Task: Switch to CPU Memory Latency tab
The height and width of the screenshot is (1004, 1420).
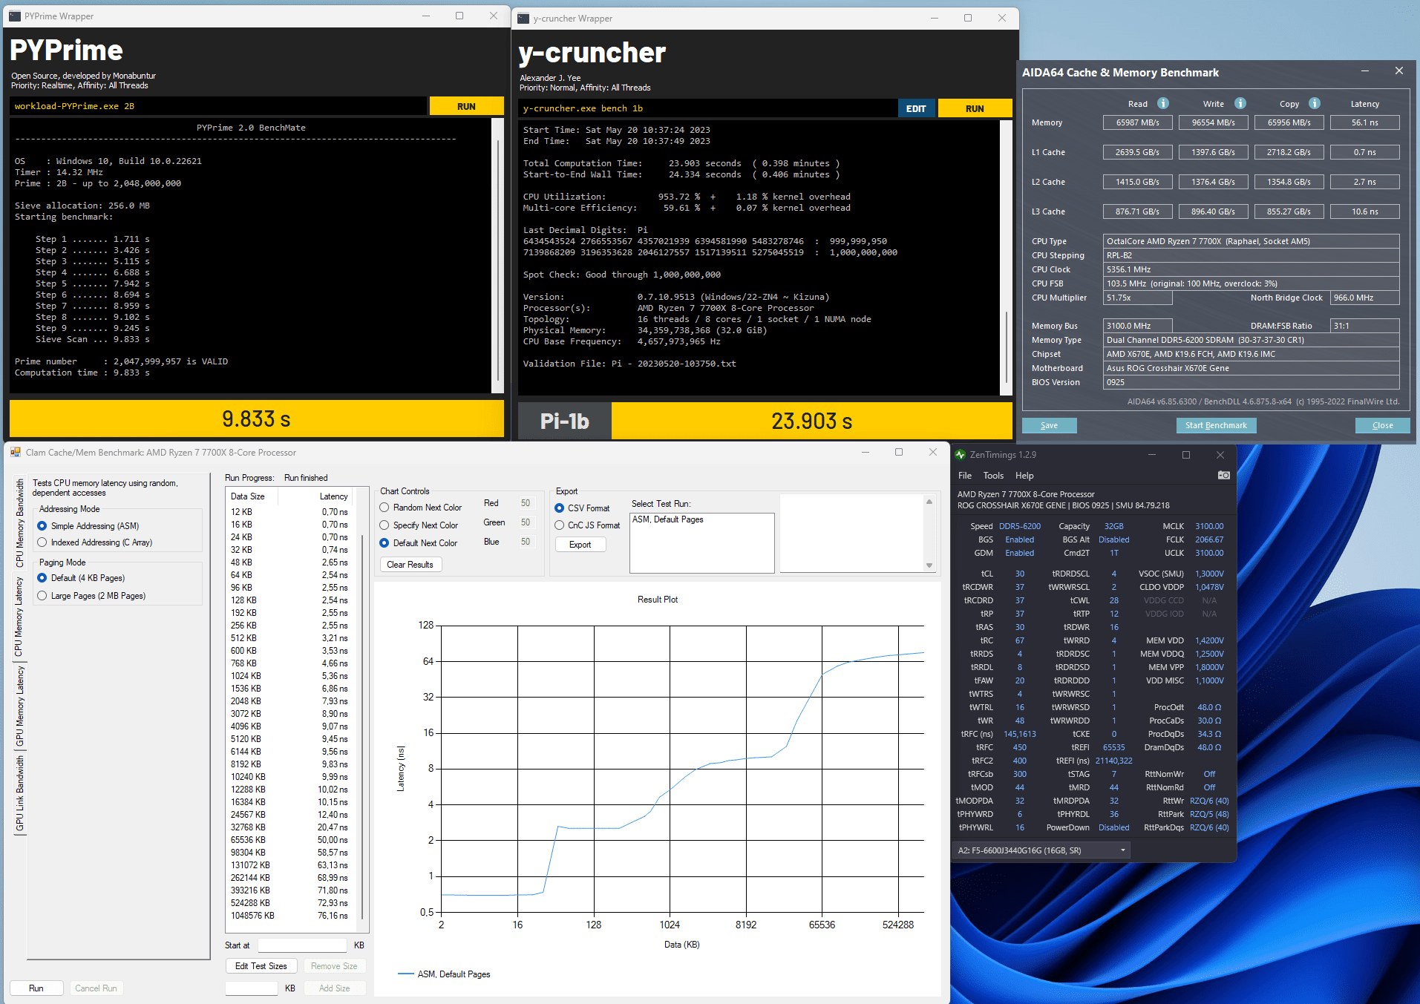Action: (20, 617)
